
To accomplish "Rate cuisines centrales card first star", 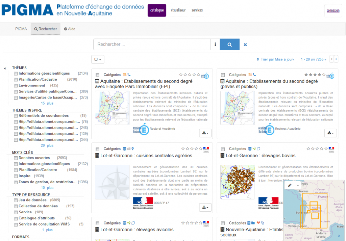I will tap(183, 149).
